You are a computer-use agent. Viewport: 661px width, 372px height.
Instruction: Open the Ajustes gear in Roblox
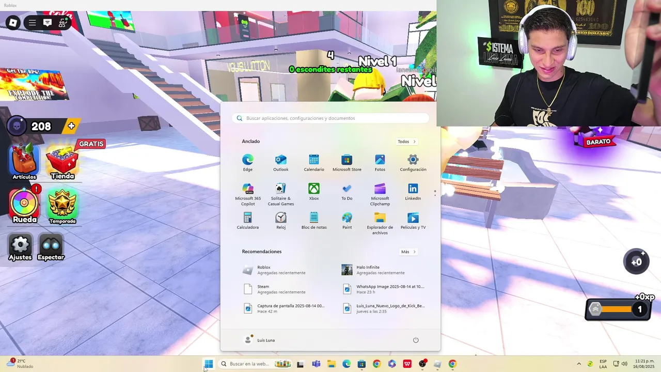[x=20, y=247]
